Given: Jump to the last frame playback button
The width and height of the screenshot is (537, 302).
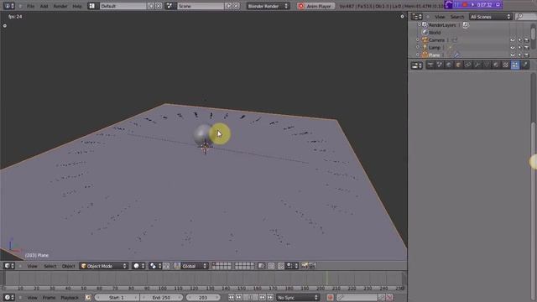Looking at the screenshot, I should (270, 298).
